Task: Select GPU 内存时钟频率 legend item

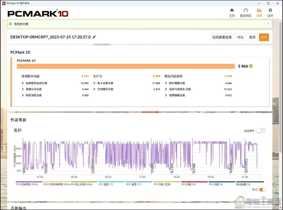Action: click(57, 183)
